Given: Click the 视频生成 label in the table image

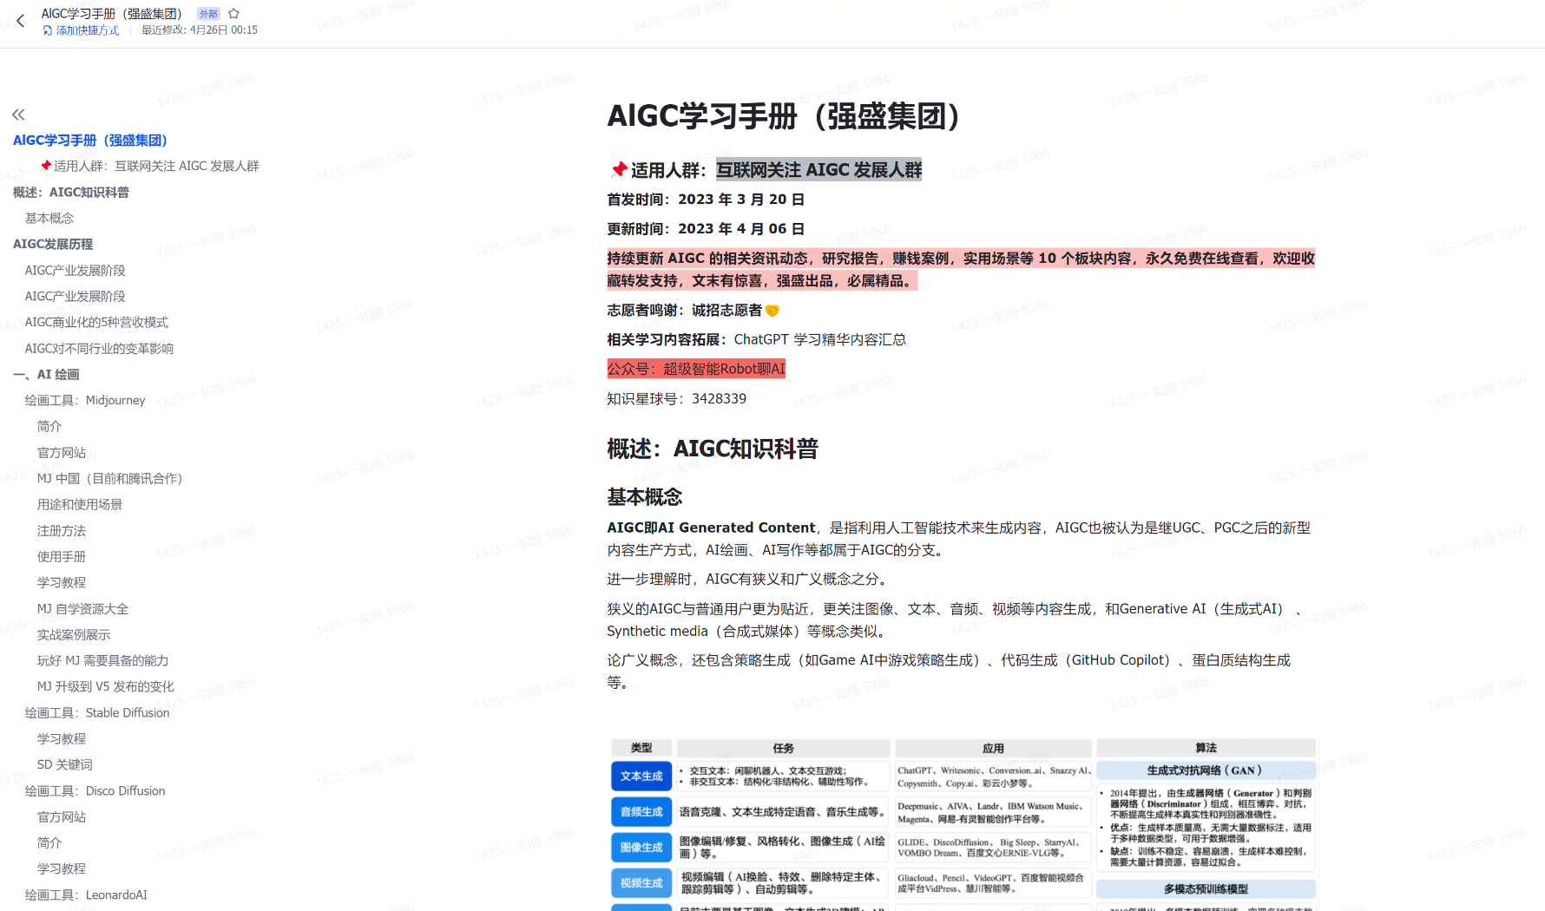Looking at the screenshot, I should tap(641, 883).
